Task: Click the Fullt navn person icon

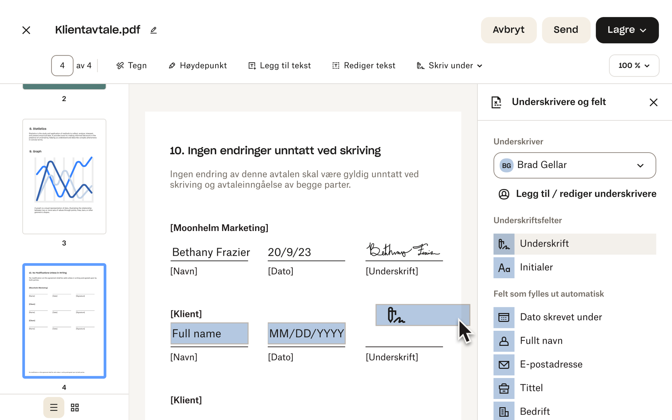Action: [504, 341]
